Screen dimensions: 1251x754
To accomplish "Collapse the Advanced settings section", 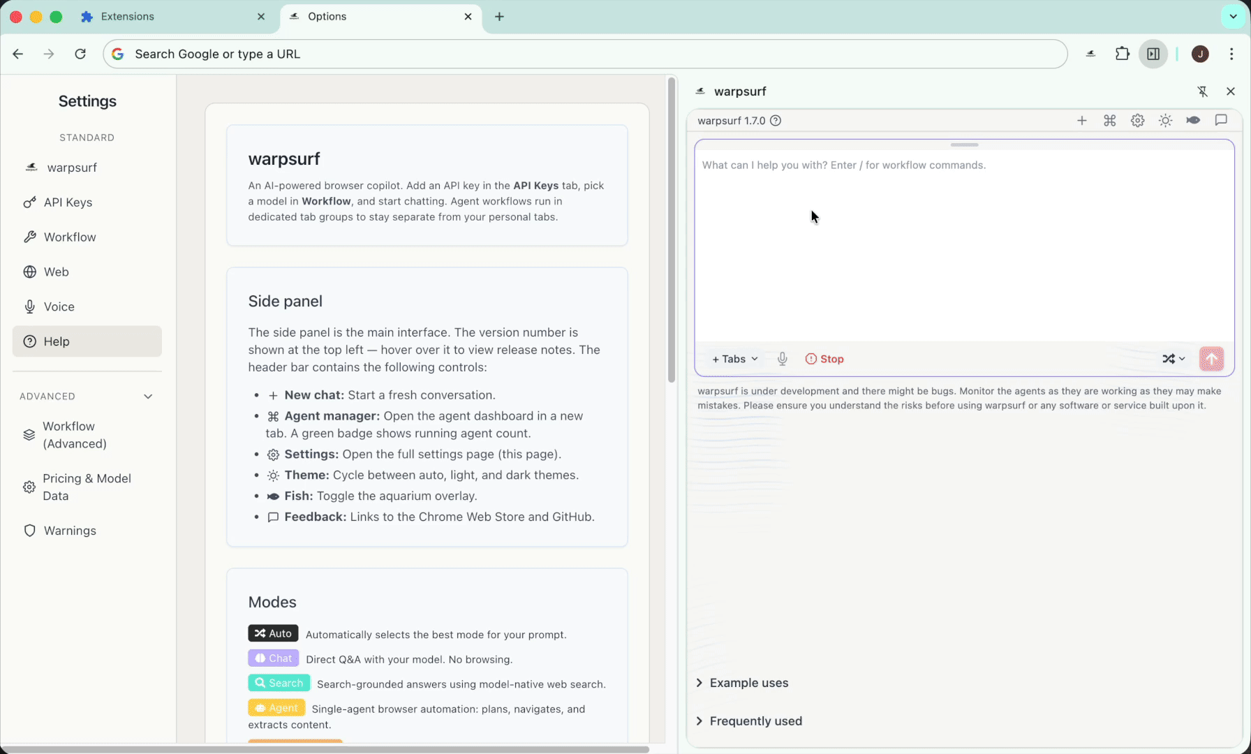I will pyautogui.click(x=148, y=397).
